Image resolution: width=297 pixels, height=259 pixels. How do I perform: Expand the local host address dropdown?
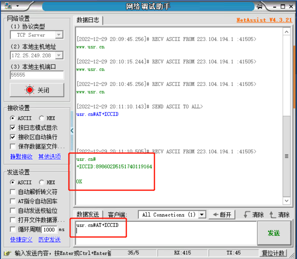[x=59, y=56]
